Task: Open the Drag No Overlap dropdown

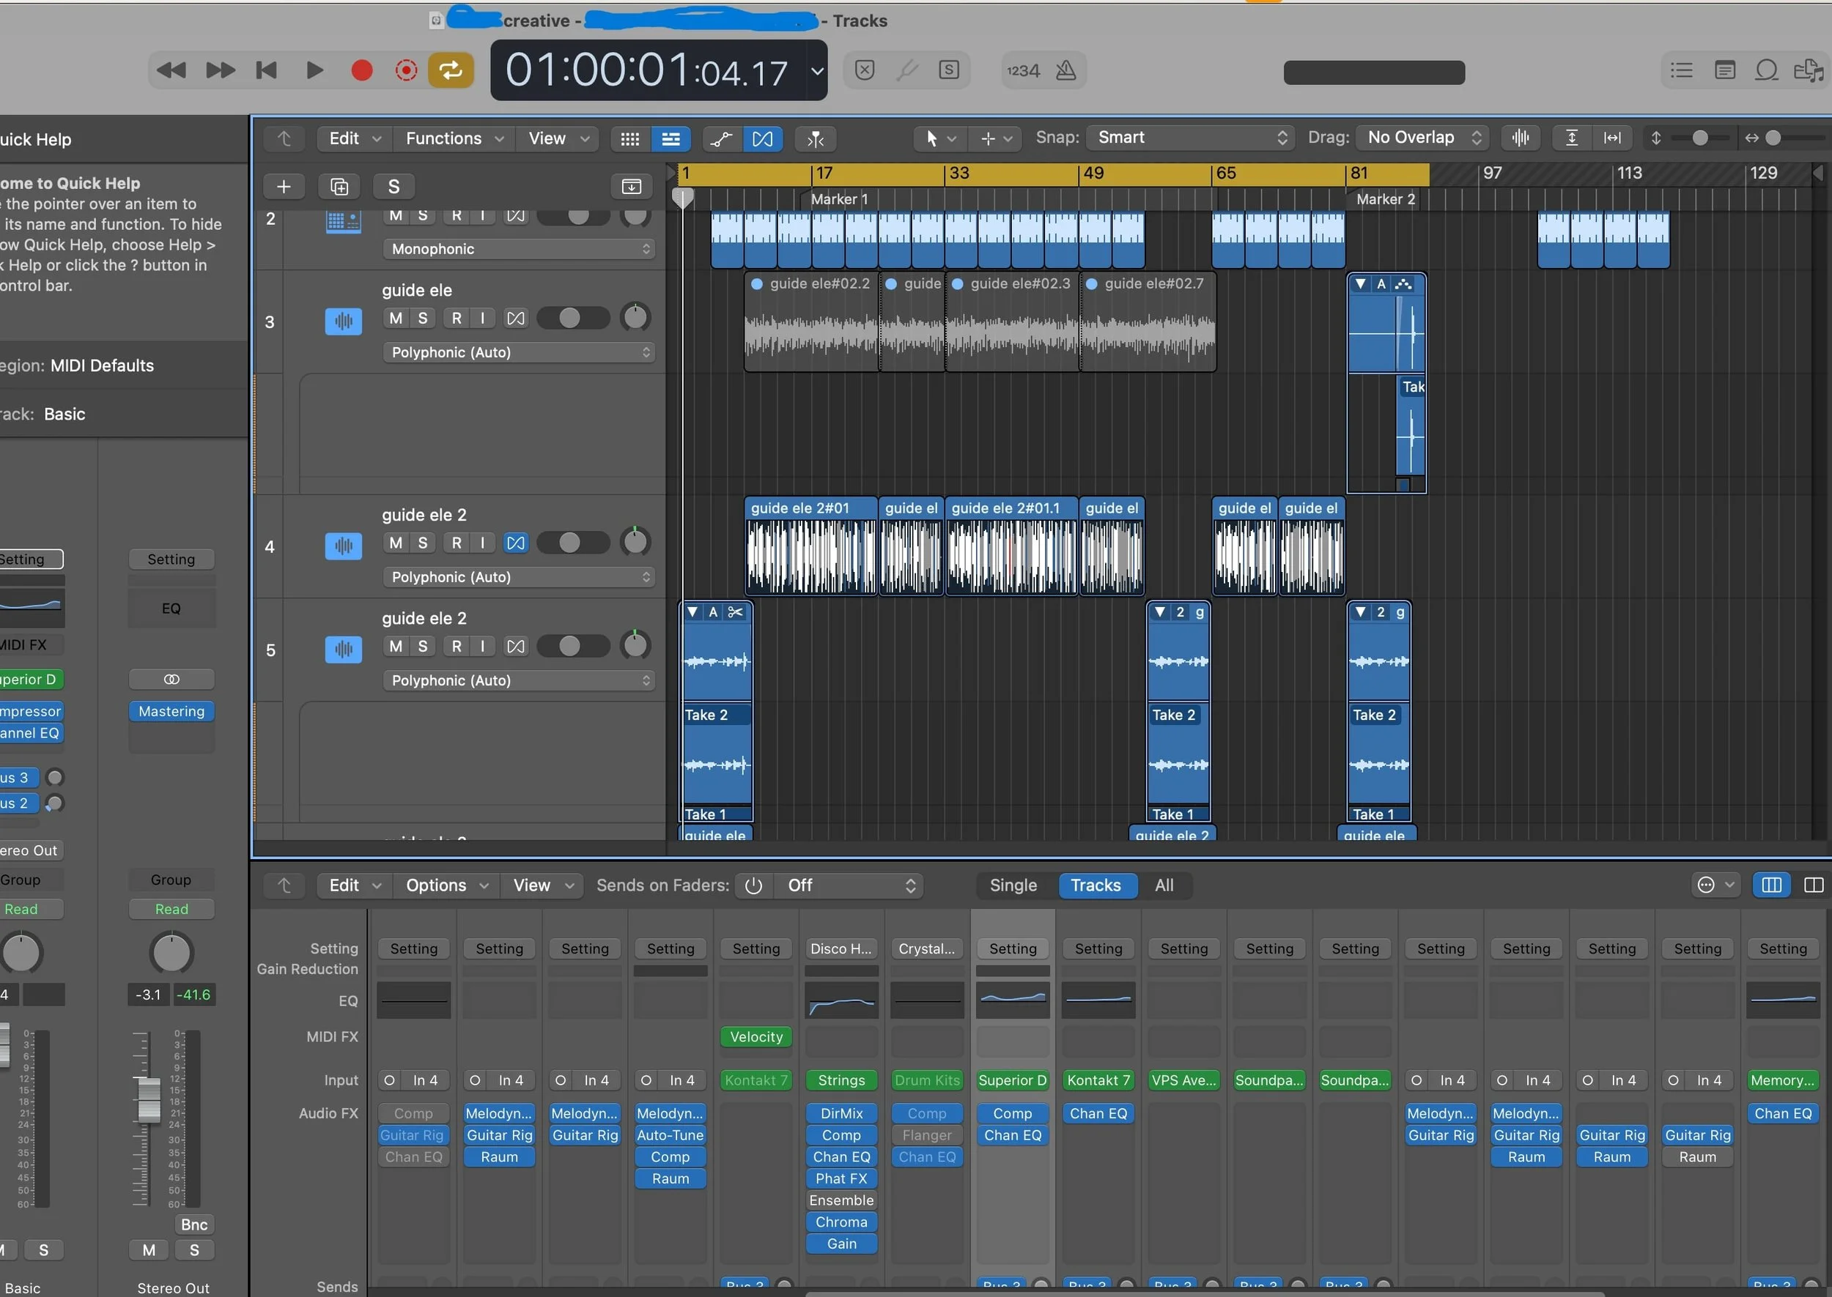Action: click(x=1424, y=138)
